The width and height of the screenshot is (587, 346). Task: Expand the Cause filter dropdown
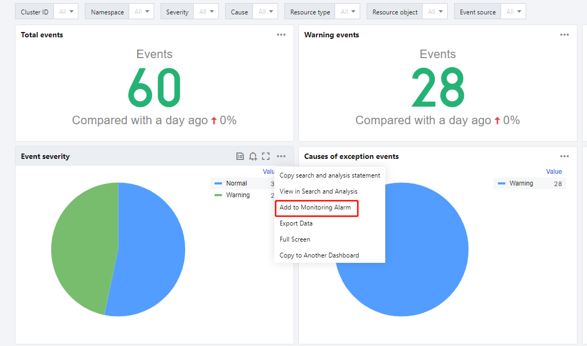tap(265, 12)
